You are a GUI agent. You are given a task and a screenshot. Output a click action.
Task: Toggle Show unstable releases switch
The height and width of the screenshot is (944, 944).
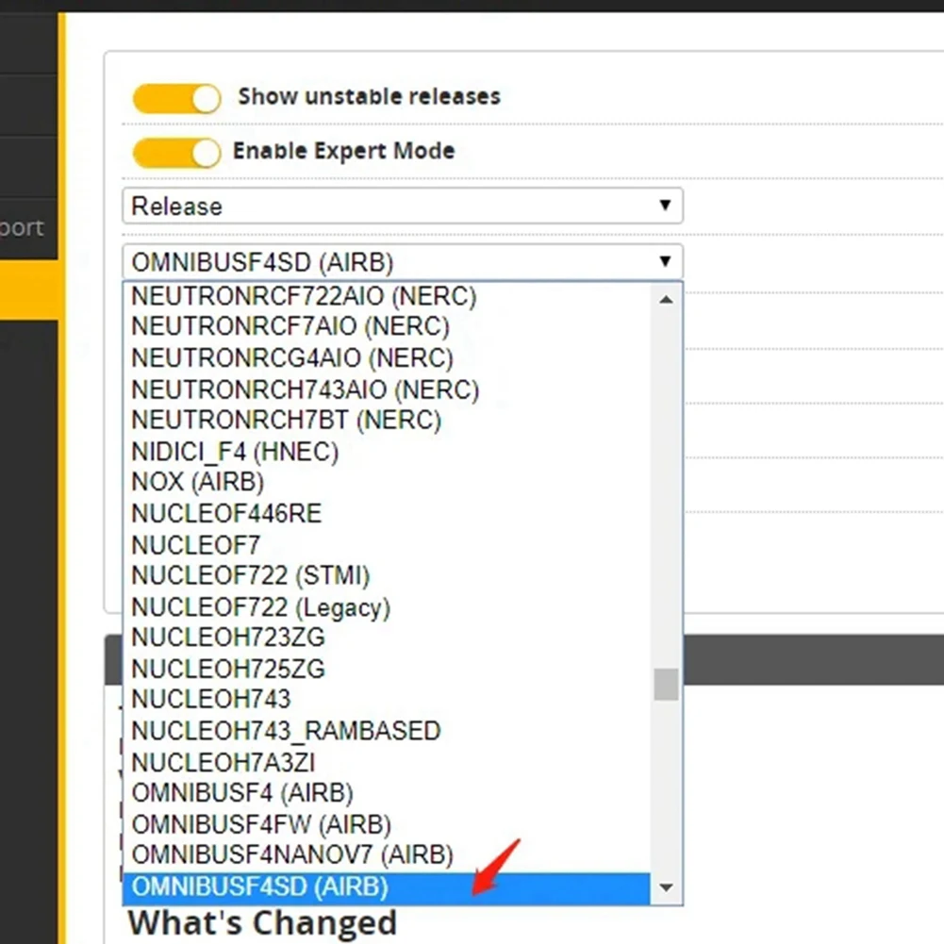177,98
